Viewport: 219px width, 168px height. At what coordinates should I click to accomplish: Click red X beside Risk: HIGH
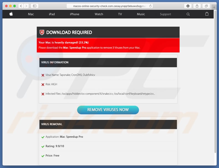pyautogui.click(x=43, y=85)
